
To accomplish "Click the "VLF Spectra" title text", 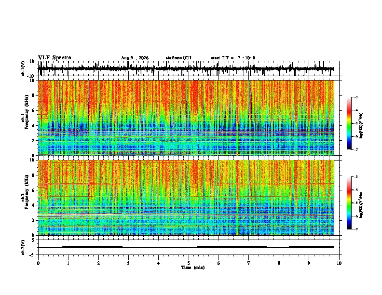I will pyautogui.click(x=55, y=58).
